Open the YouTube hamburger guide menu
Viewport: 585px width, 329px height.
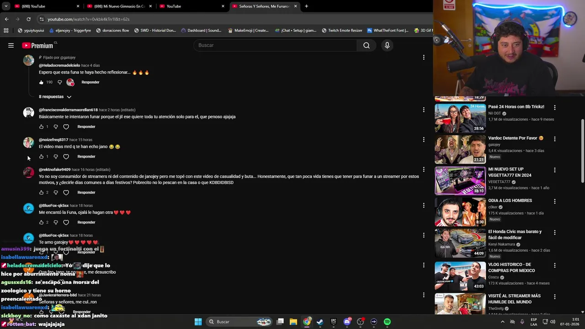11,45
